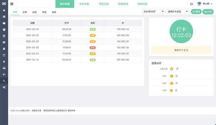Click the 每天打卡 2 次 notice banner
This screenshot has height=125, width=216.
tap(181, 50)
